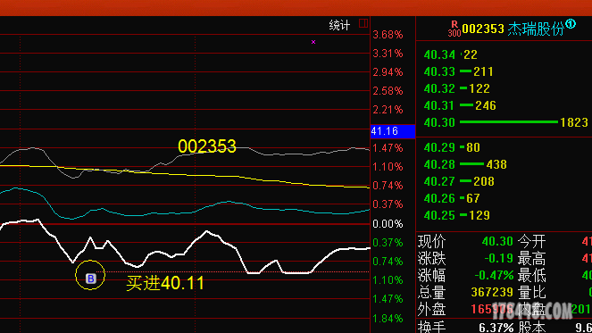Screen dimensions: 592x333
Task: Click the 外盘 label
Action: (x=431, y=310)
